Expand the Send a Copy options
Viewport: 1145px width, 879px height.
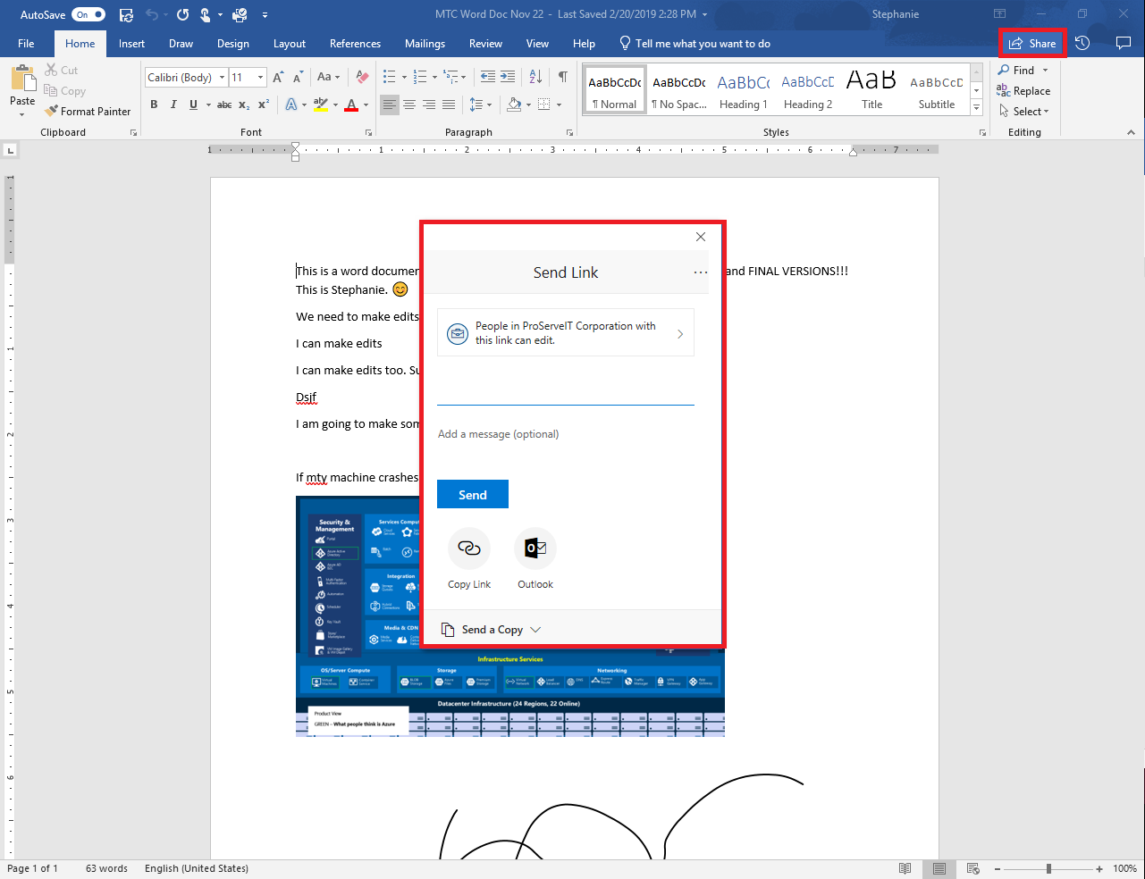point(492,629)
